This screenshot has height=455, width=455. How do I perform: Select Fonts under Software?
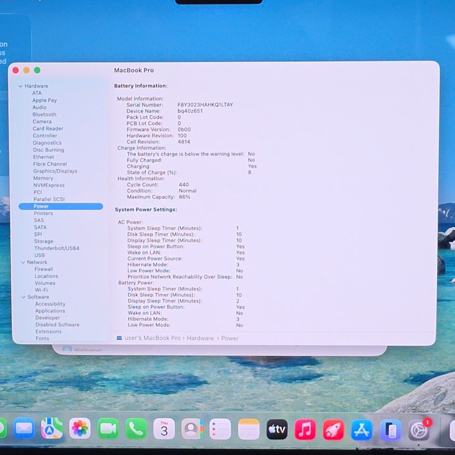click(x=42, y=338)
